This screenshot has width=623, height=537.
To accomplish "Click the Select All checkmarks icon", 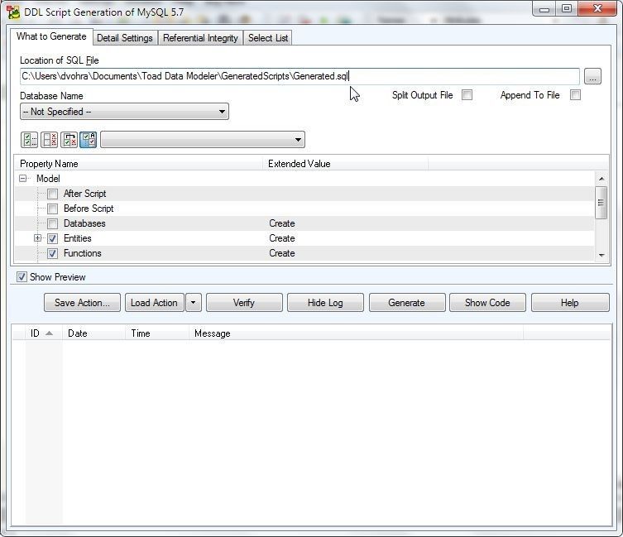I will (x=29, y=140).
